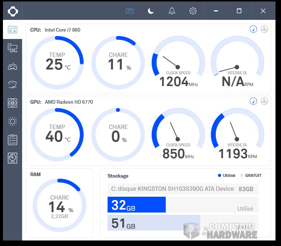This screenshot has height=246, width=281.
Task: Switch GPU panel to gauge view
Action: [253, 101]
